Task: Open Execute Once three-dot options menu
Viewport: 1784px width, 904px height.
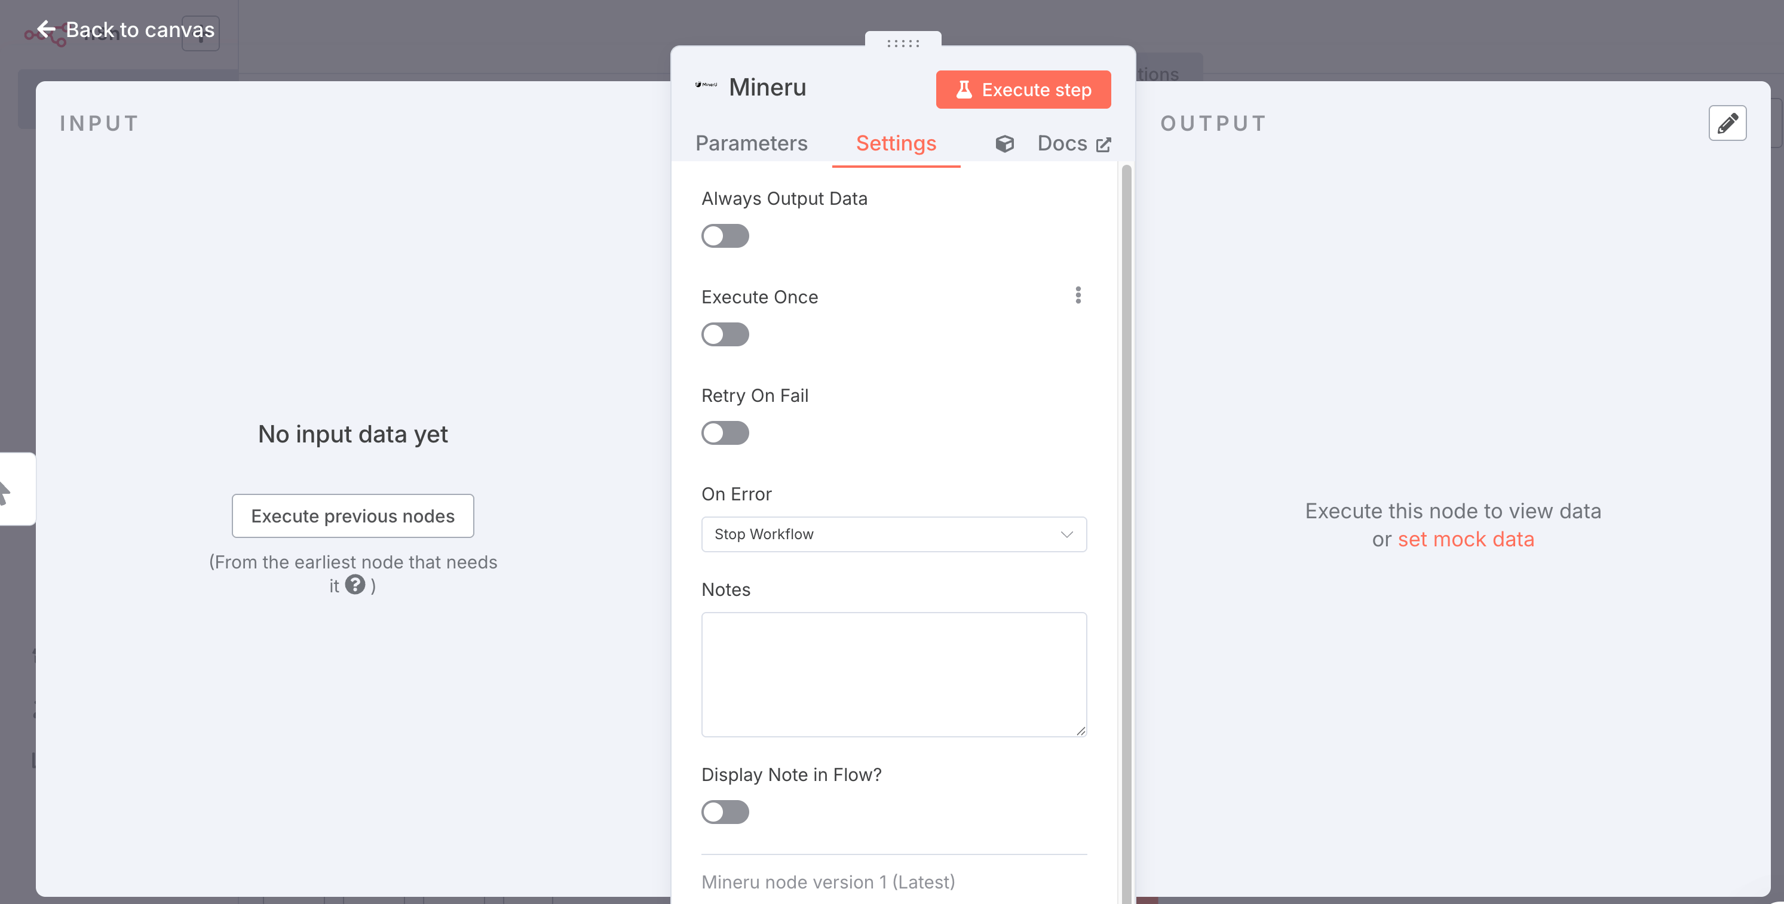Action: coord(1078,296)
